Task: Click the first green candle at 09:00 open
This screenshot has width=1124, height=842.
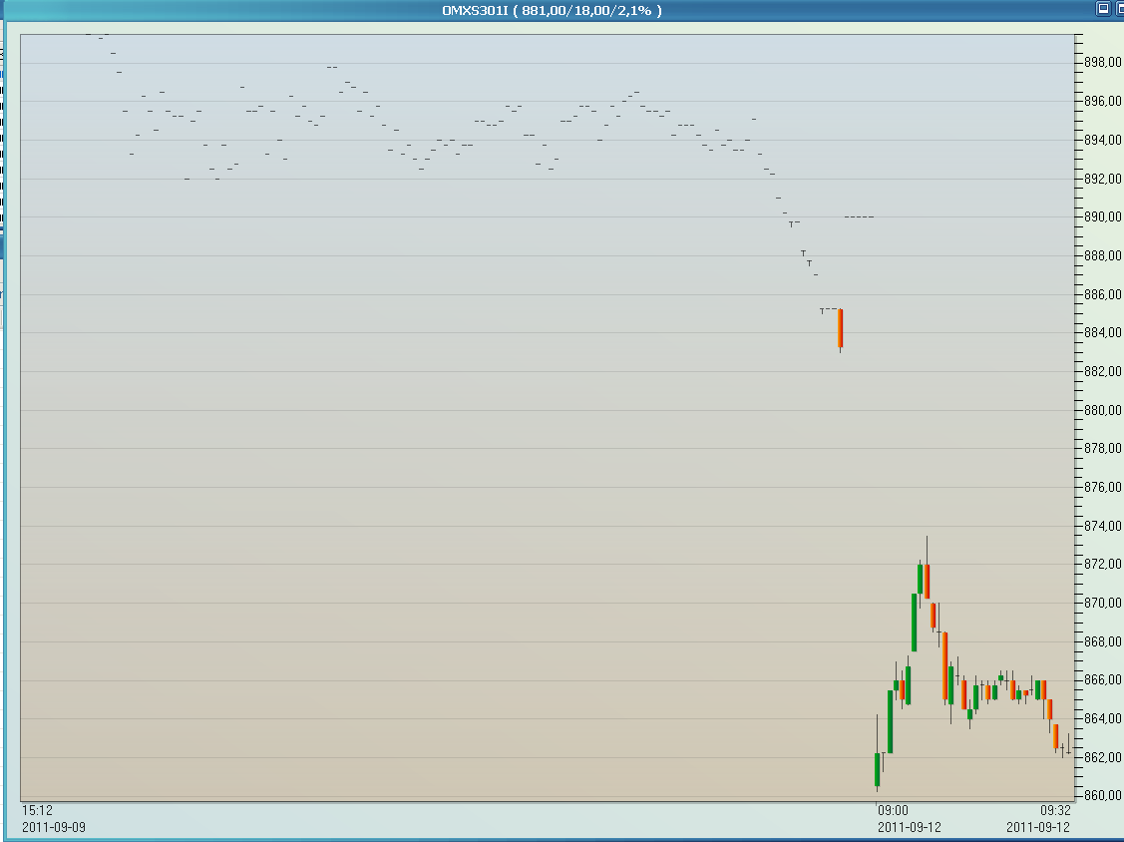Action: point(878,769)
